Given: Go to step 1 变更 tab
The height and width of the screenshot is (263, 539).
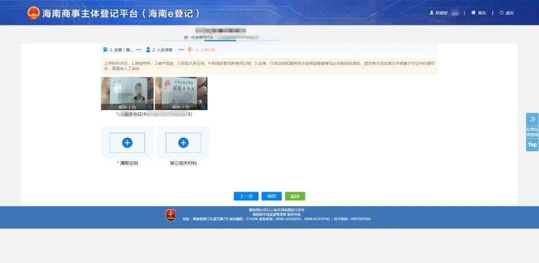Looking at the screenshot, I should point(118,50).
